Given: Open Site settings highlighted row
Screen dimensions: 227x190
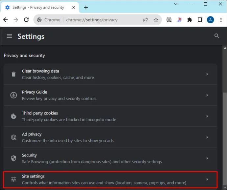Looking at the screenshot, I should 111,179.
